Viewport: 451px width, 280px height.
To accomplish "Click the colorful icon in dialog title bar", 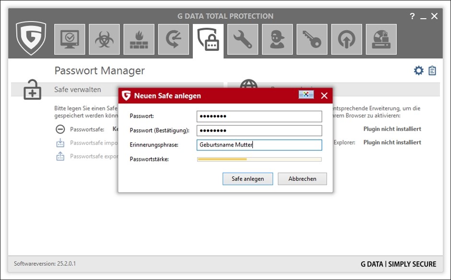I will pyautogui.click(x=306, y=94).
